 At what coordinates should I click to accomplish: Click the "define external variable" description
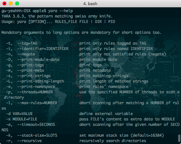[x=106, y=114]
